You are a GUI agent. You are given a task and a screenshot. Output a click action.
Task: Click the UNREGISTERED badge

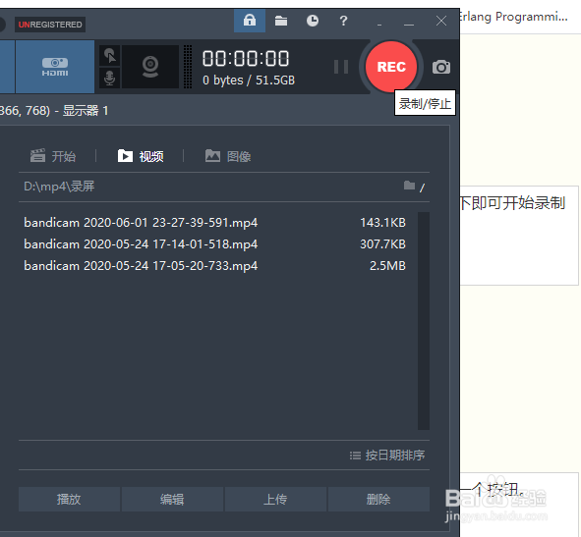click(x=50, y=25)
